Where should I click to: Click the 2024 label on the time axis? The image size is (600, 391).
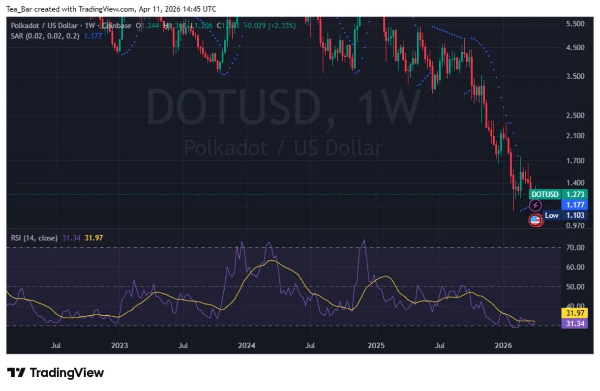[x=246, y=346]
